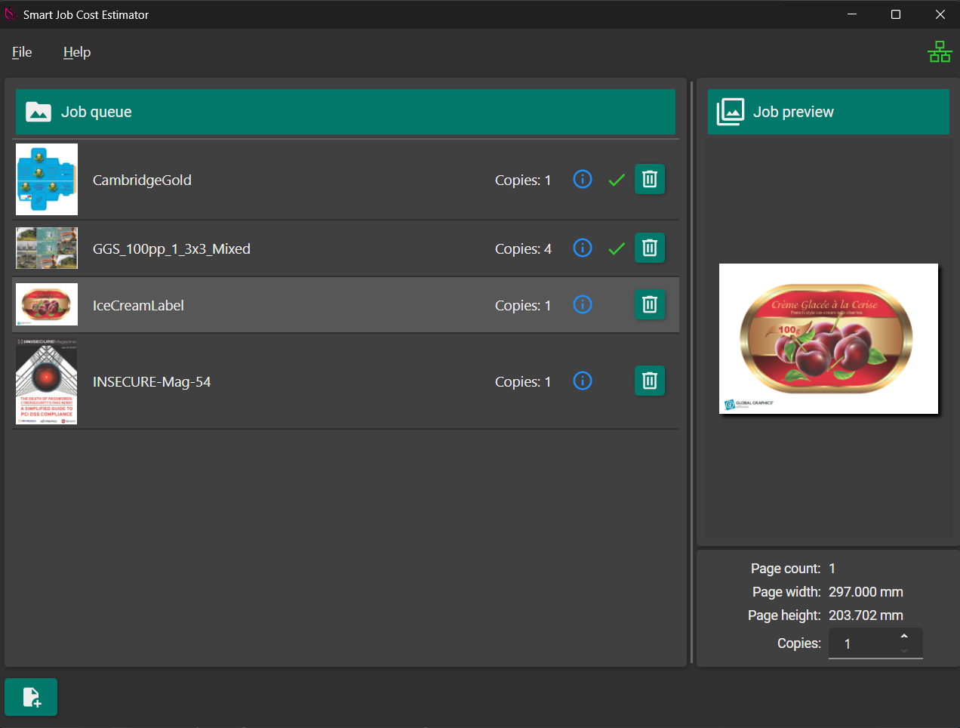The width and height of the screenshot is (960, 728).
Task: Click the GGS_100pp_1_3x3_Mixed thumbnail
Action: point(47,248)
